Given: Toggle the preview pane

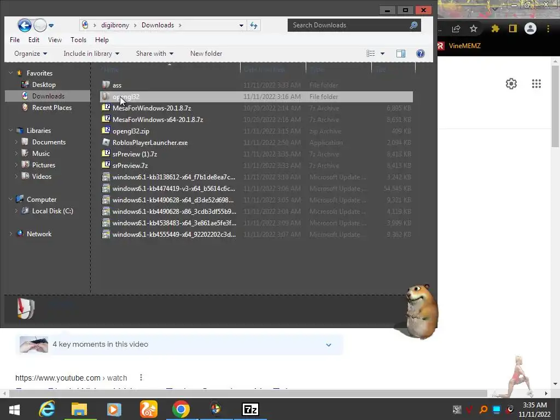Looking at the screenshot, I should pyautogui.click(x=401, y=54).
